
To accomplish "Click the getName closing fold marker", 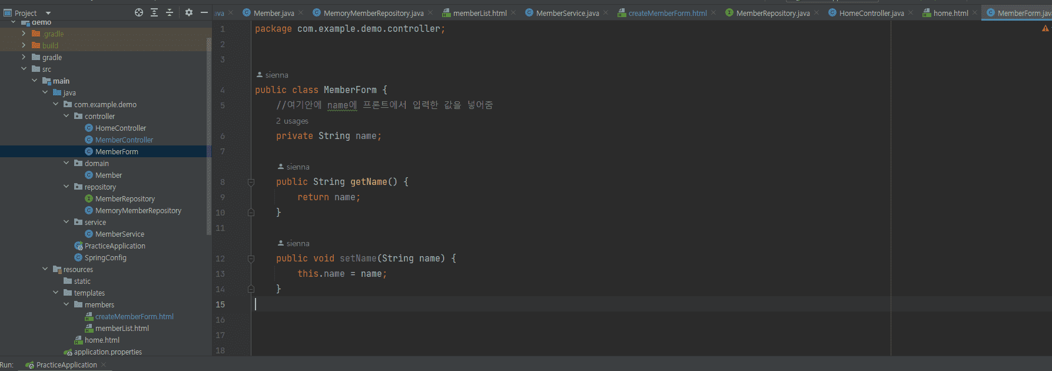I will (251, 213).
